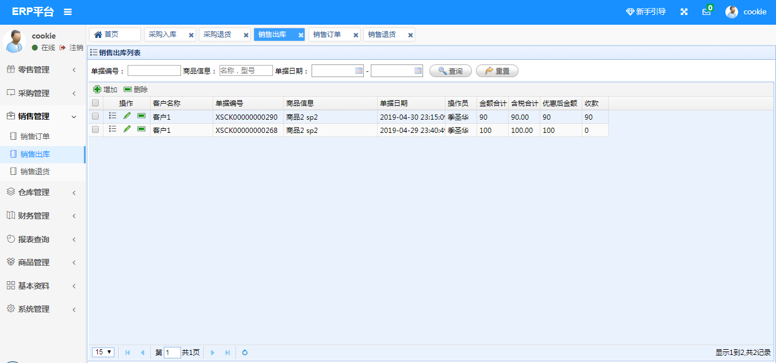Check the row XSCK00000000290 checkbox
Viewport: 776px width, 363px height.
click(95, 116)
